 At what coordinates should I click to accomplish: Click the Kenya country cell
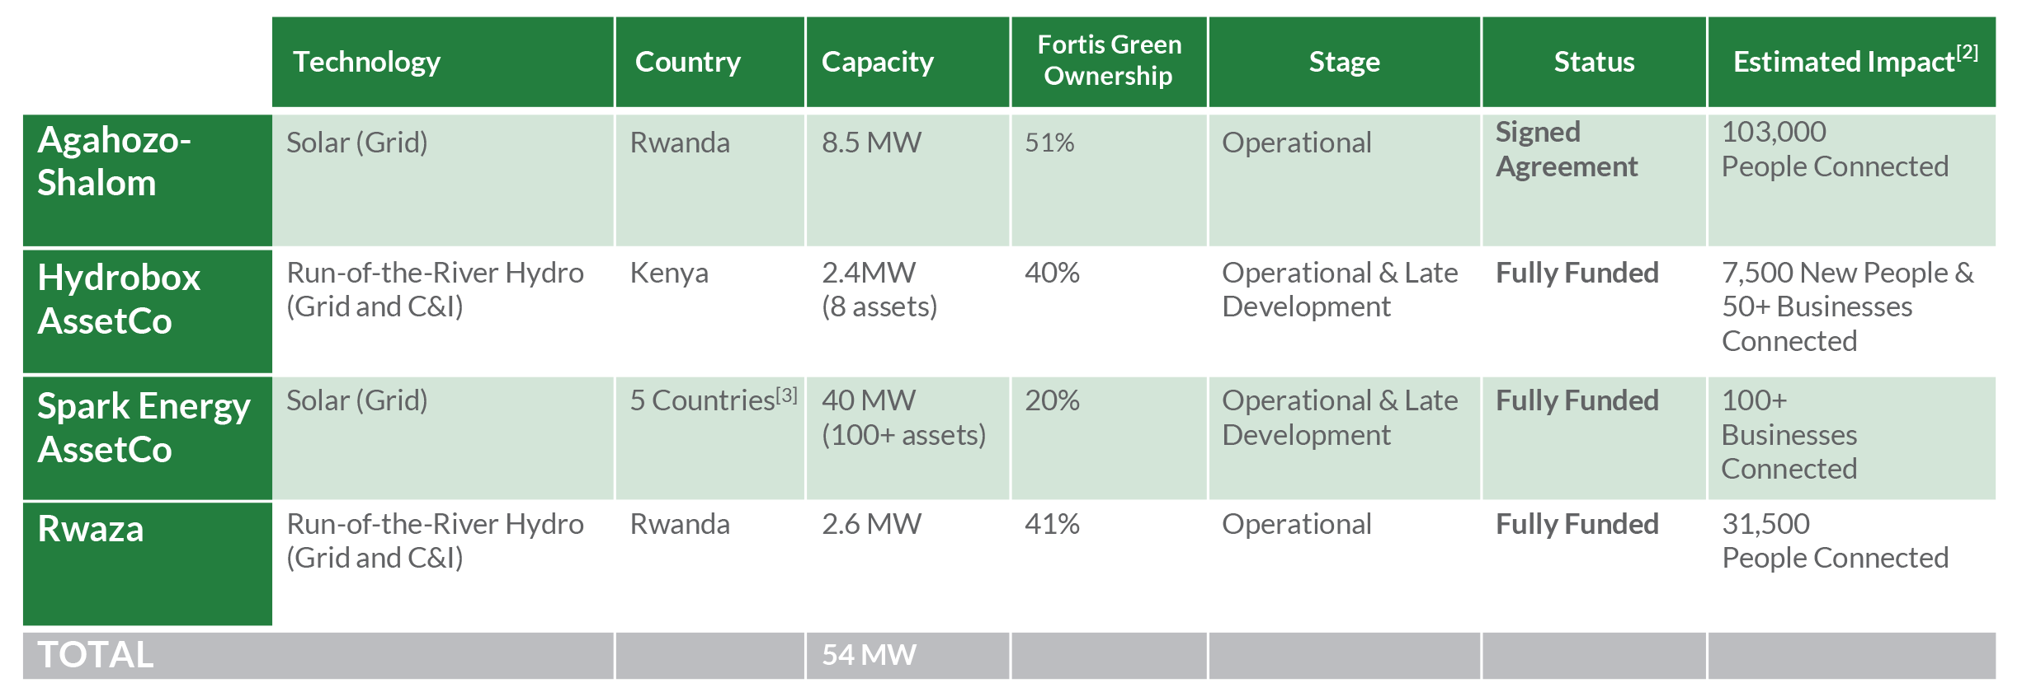pos(668,273)
